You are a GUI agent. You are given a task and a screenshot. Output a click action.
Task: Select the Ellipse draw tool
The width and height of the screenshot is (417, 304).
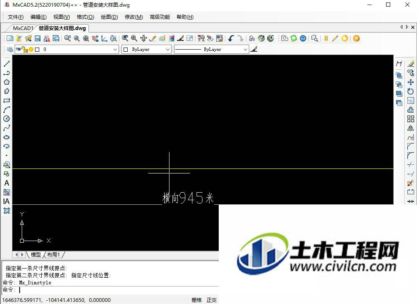coord(7,137)
